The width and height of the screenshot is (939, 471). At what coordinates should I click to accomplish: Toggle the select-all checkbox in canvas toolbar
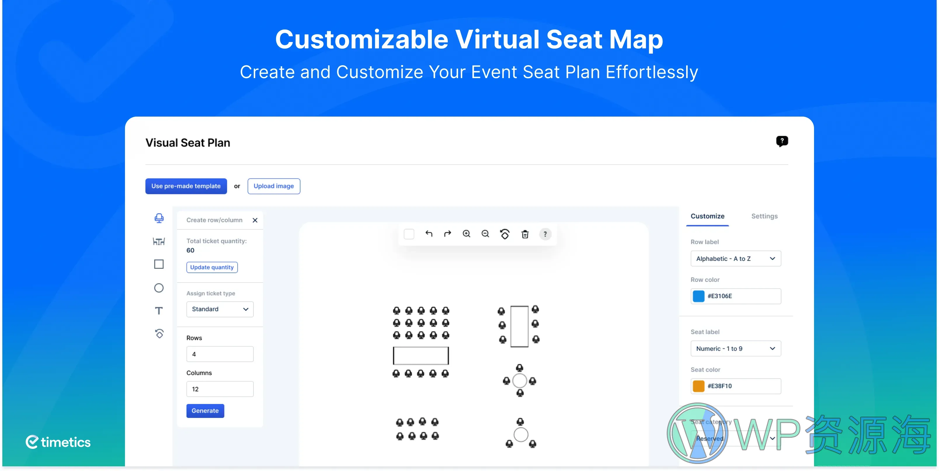point(409,234)
